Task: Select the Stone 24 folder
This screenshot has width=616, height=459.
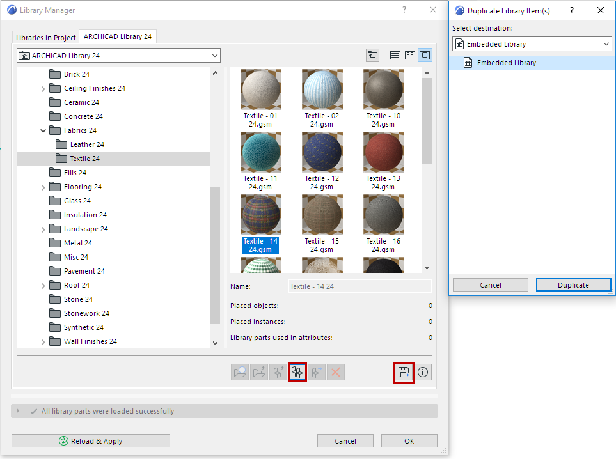Action: 71,300
